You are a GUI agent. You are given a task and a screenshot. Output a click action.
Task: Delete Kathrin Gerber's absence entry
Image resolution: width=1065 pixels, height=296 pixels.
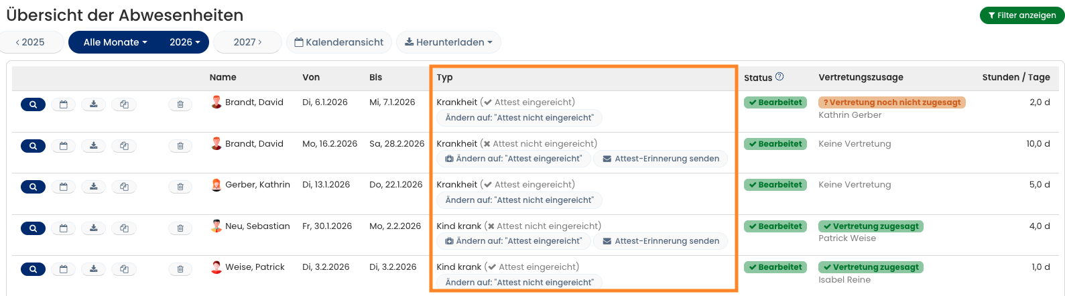[180, 187]
